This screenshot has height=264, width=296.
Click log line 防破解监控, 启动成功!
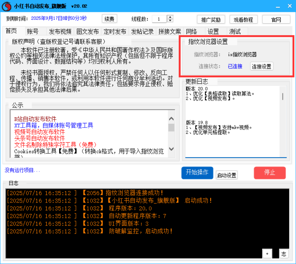coord(90,231)
